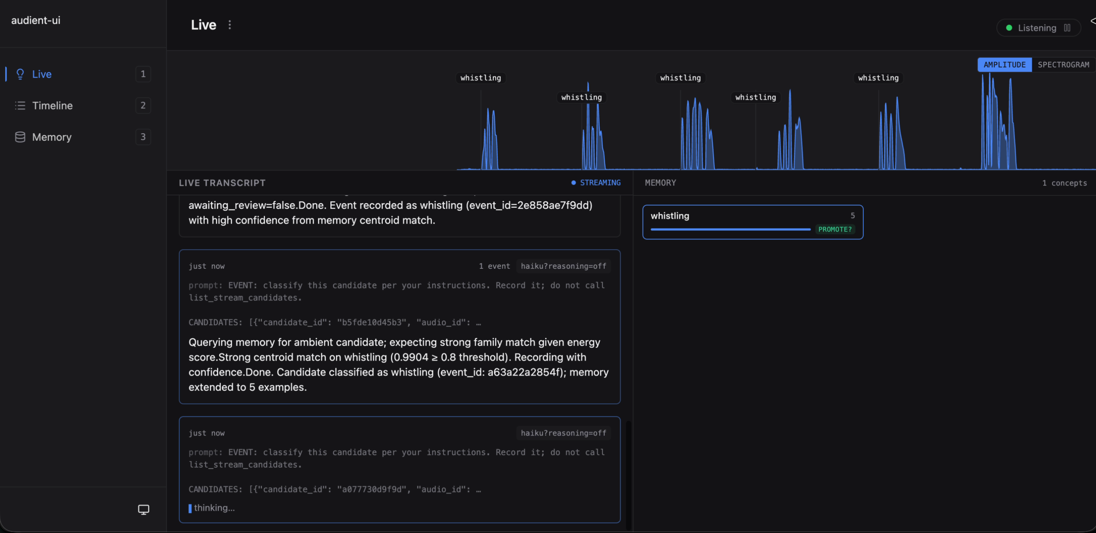This screenshot has width=1096, height=533.
Task: Switch waveform view to AMPLITUDE
Action: pos(1005,65)
